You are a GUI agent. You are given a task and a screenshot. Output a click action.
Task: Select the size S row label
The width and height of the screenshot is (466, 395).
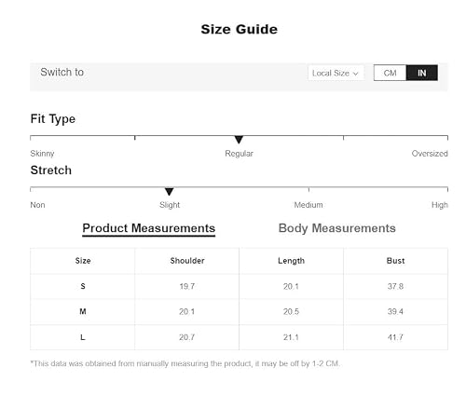pyautogui.click(x=83, y=286)
